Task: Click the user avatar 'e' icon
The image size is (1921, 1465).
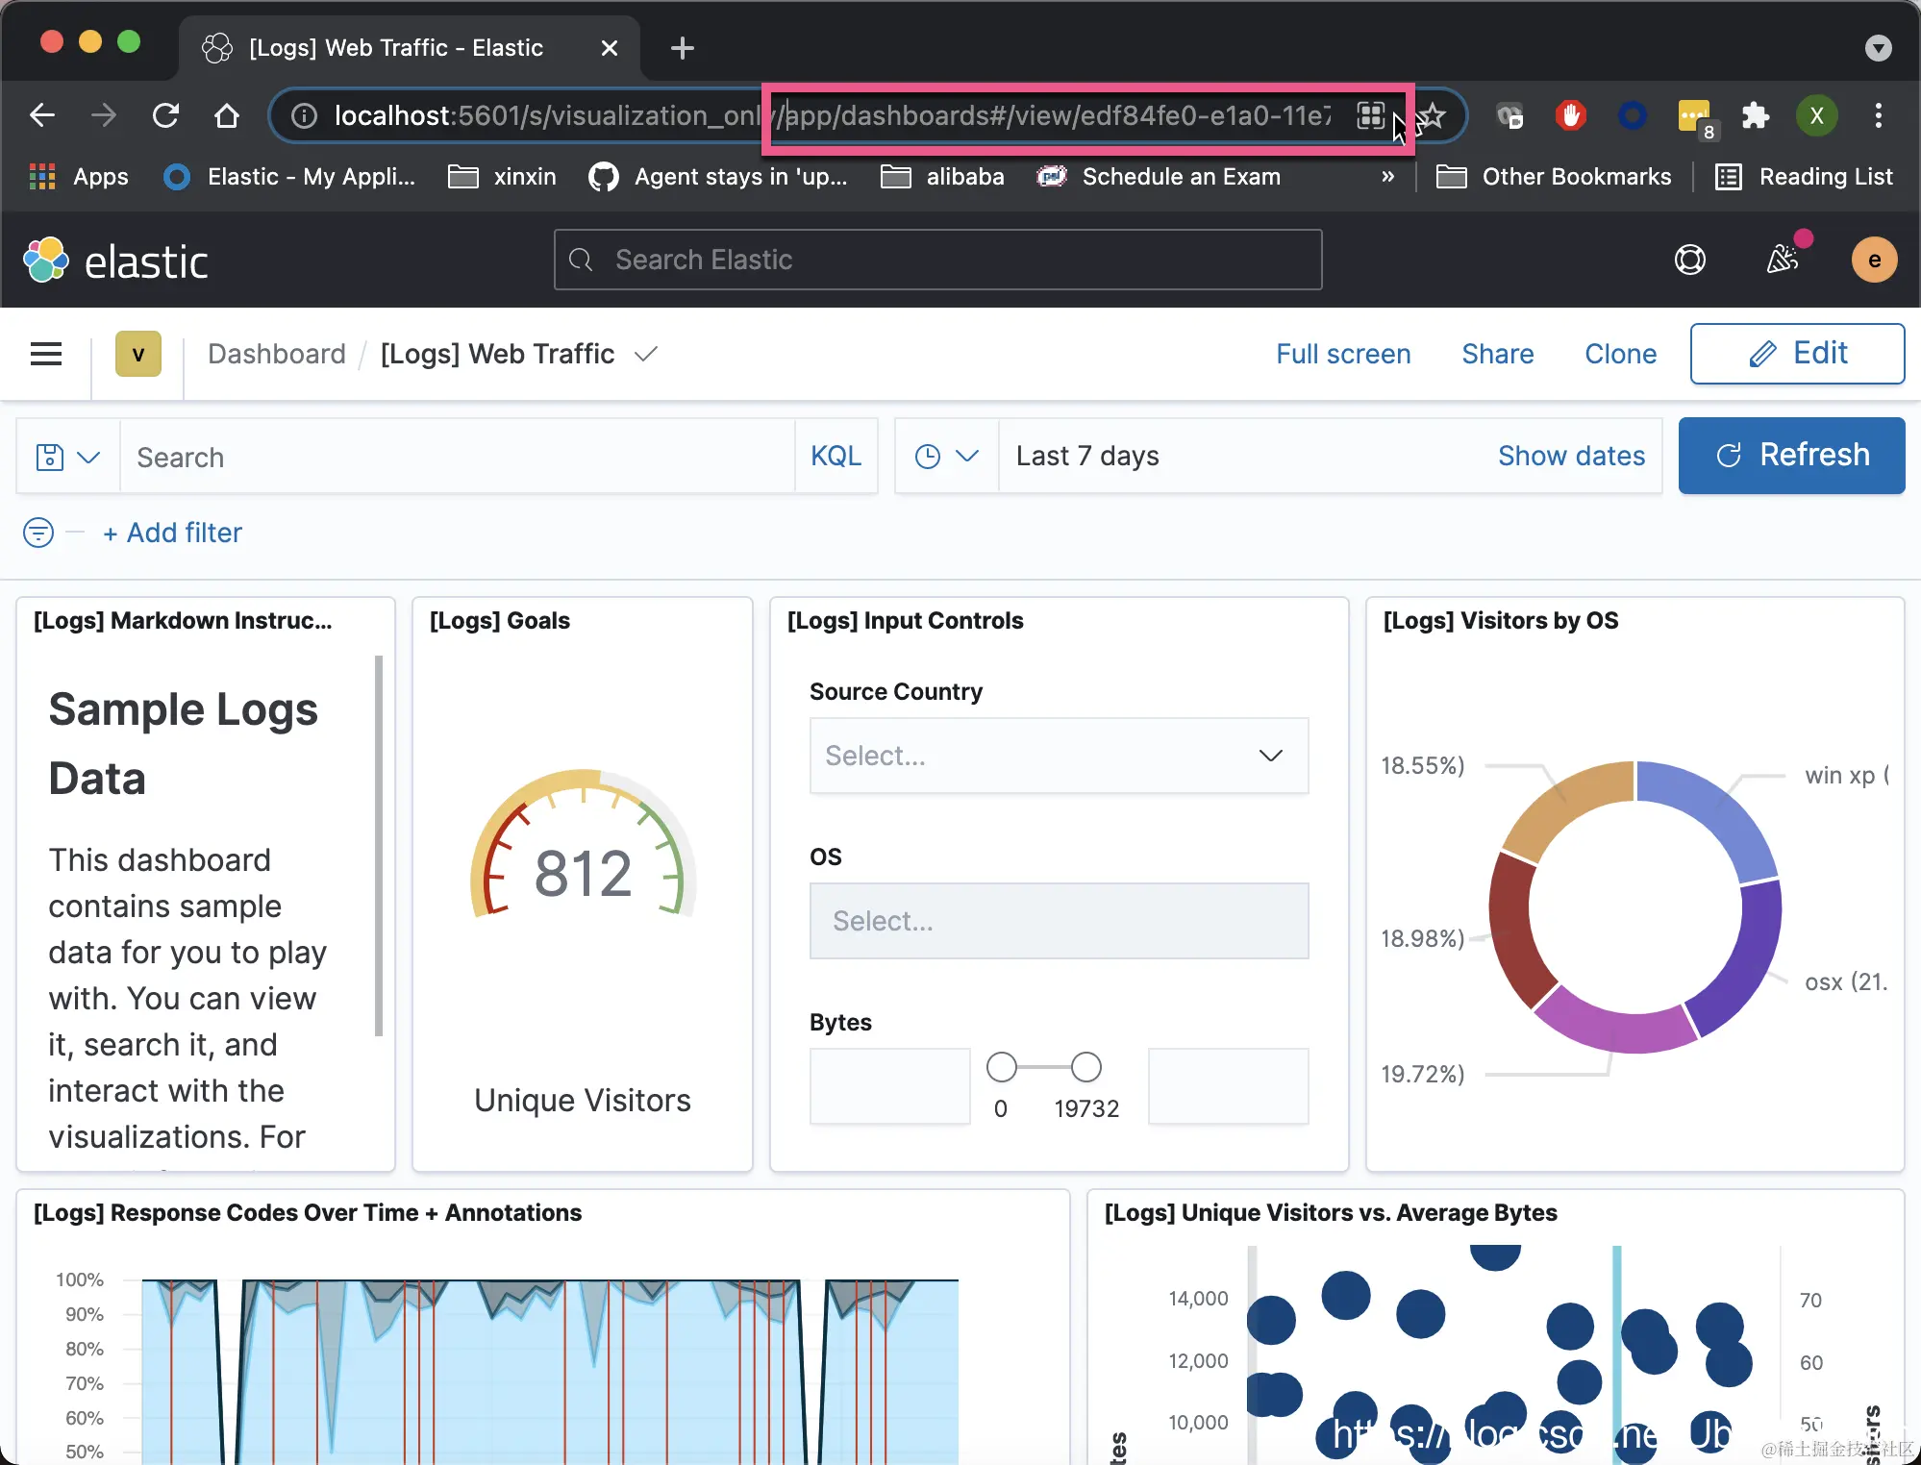Action: (1874, 260)
